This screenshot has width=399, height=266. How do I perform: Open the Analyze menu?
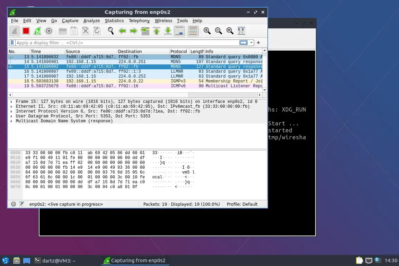pos(91,21)
